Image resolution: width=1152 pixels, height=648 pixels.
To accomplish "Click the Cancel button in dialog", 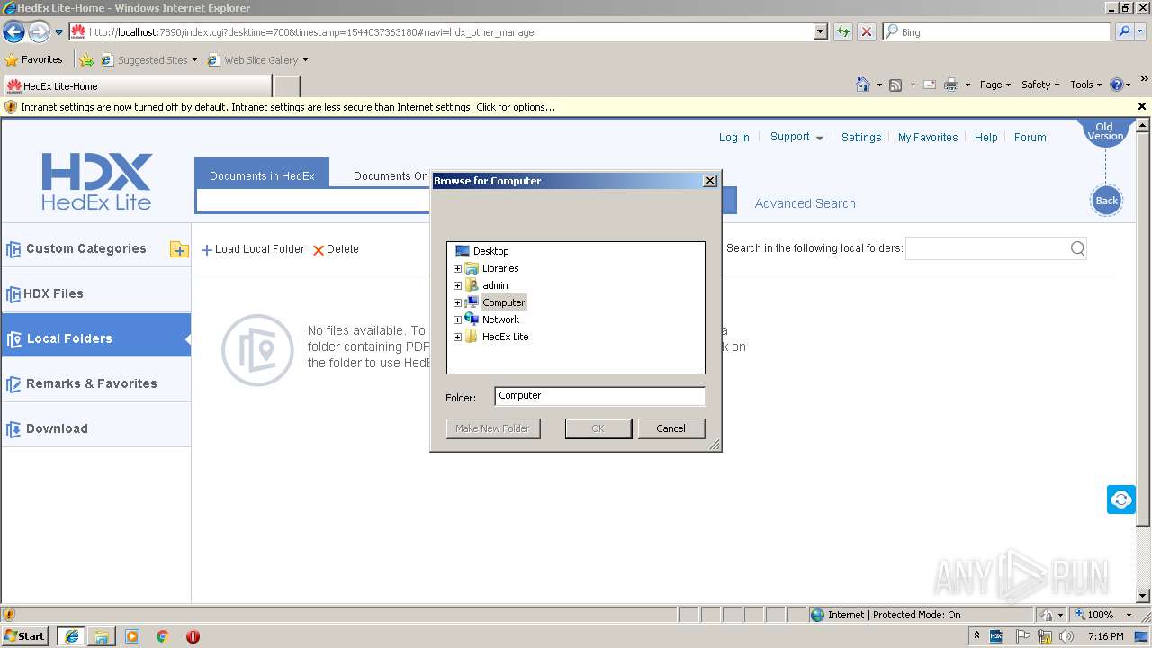I will click(x=670, y=428).
